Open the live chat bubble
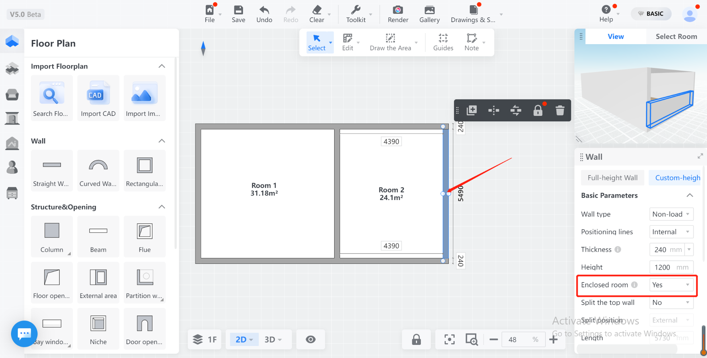Viewport: 707px width, 358px height. 24,334
